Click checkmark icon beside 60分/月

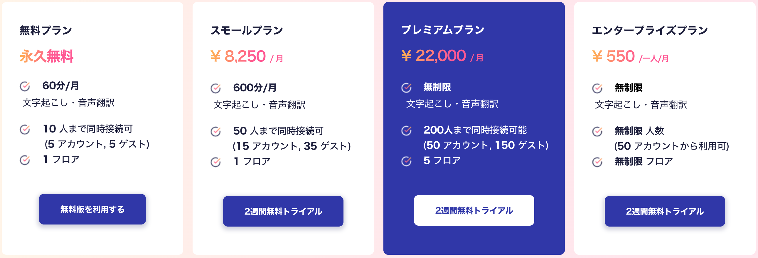coord(25,86)
